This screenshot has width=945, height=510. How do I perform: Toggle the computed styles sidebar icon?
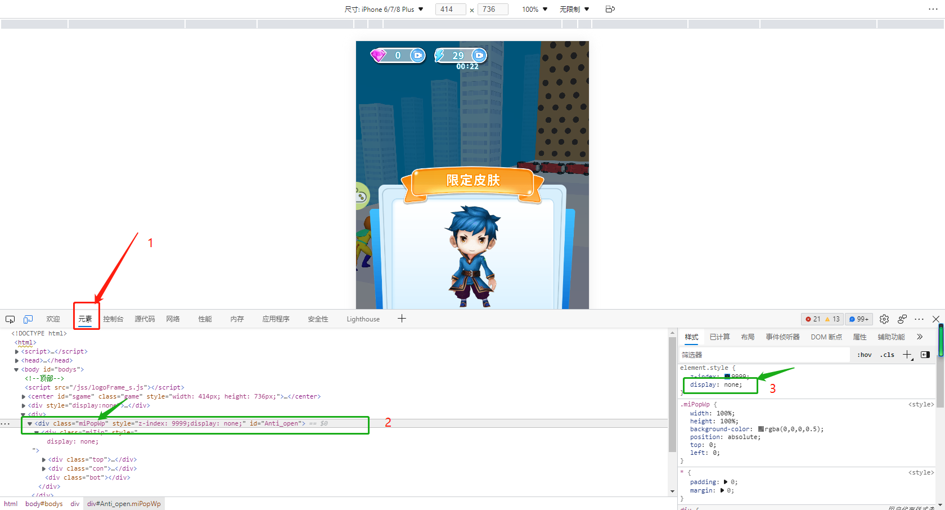[x=925, y=355]
